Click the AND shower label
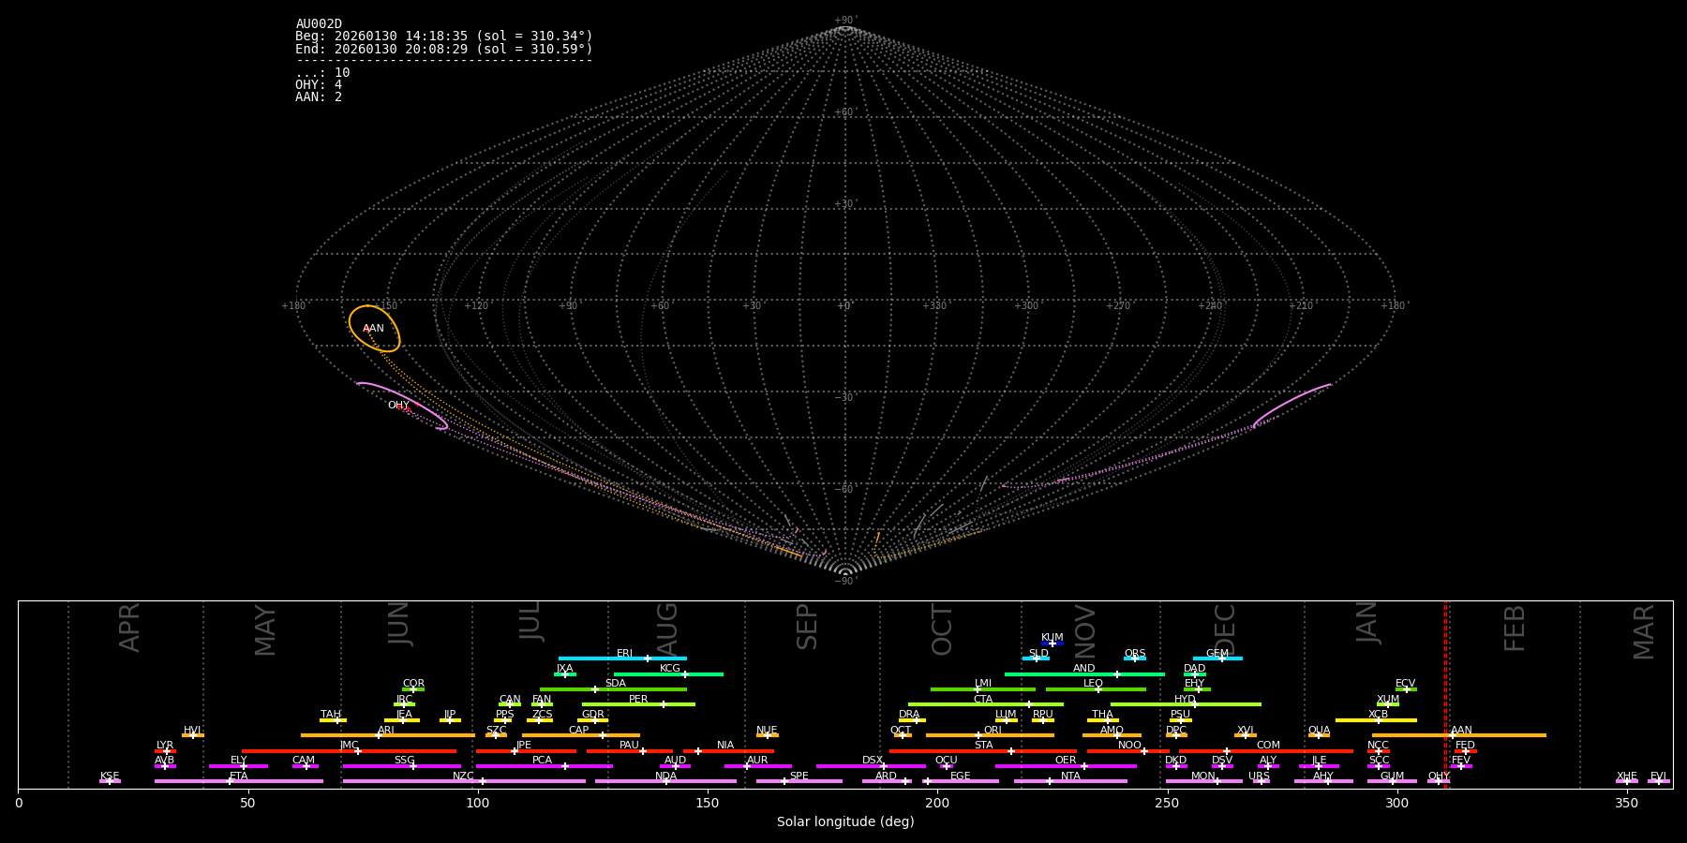The image size is (1687, 843). coord(1084,669)
